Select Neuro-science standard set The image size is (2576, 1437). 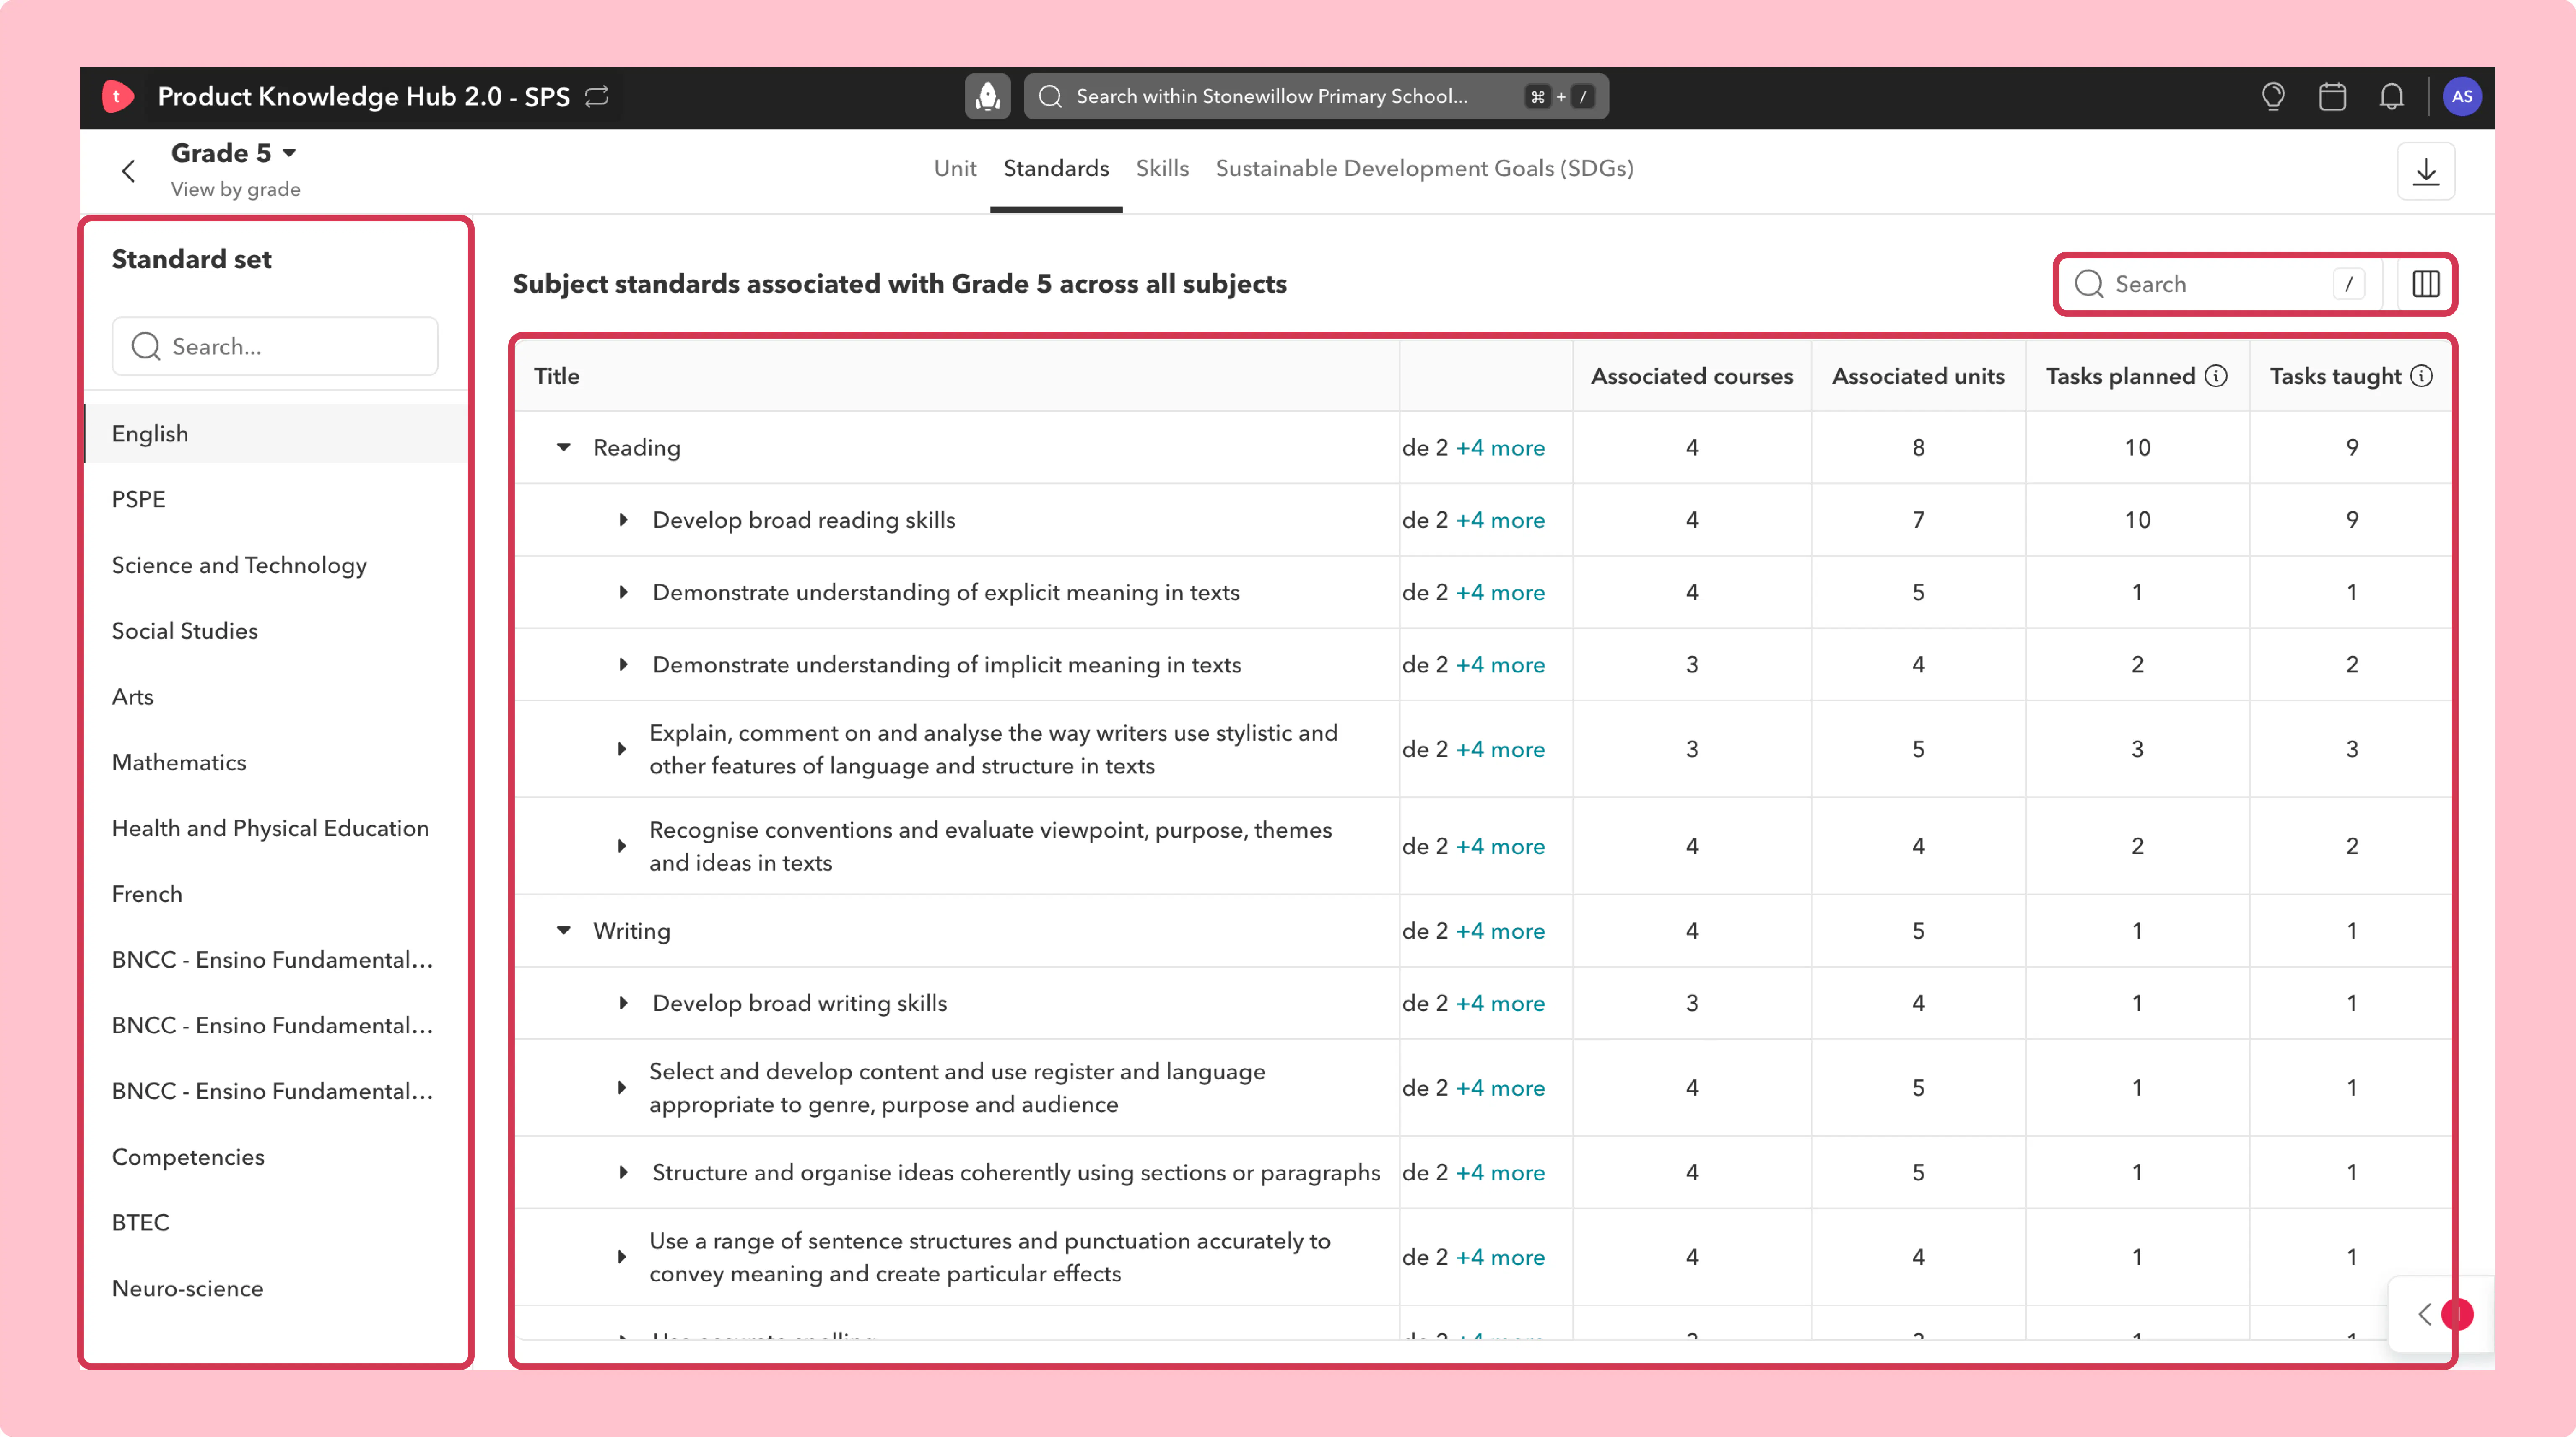tap(276, 1288)
